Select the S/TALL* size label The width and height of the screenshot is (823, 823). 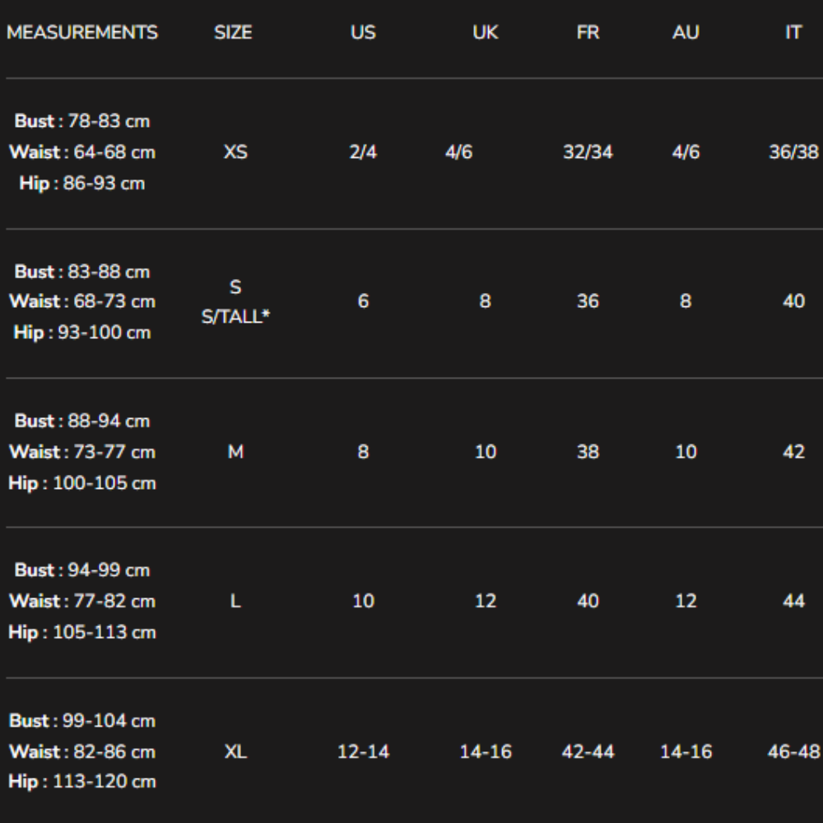pos(235,316)
